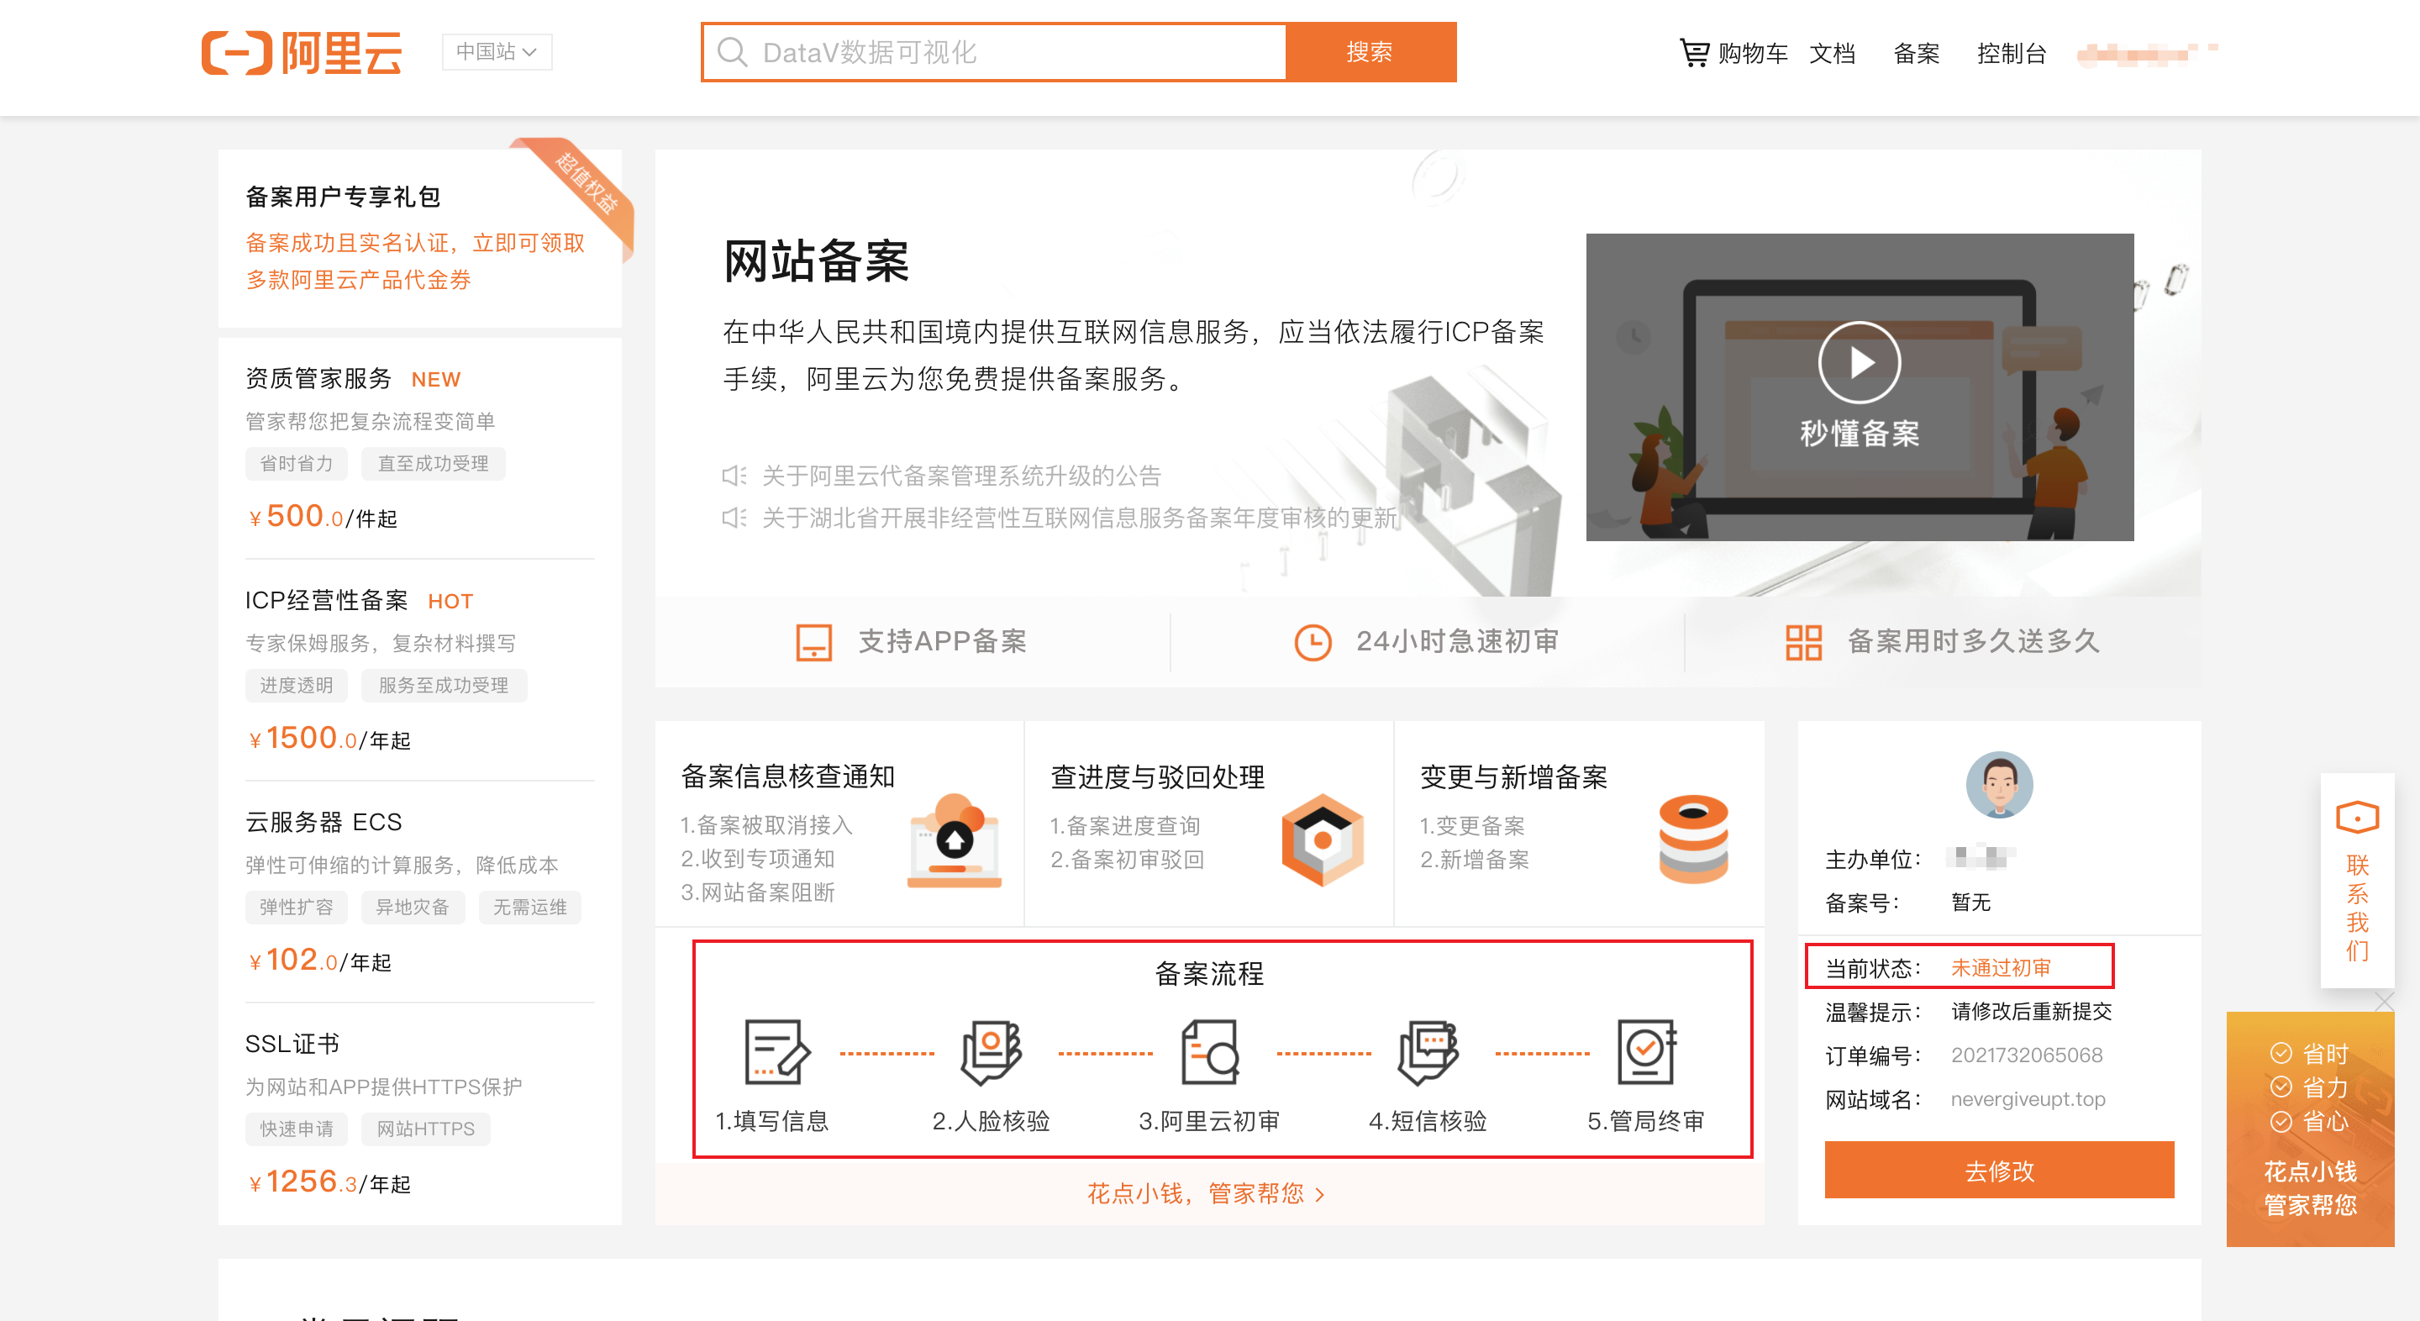Click the 24小时急速初审 clock icon

point(1313,642)
